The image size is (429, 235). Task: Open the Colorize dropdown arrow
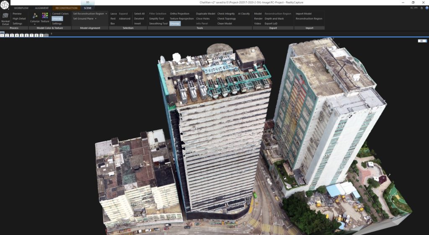35,24
